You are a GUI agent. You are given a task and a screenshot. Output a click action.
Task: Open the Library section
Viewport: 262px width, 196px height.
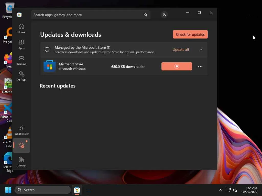(21, 162)
